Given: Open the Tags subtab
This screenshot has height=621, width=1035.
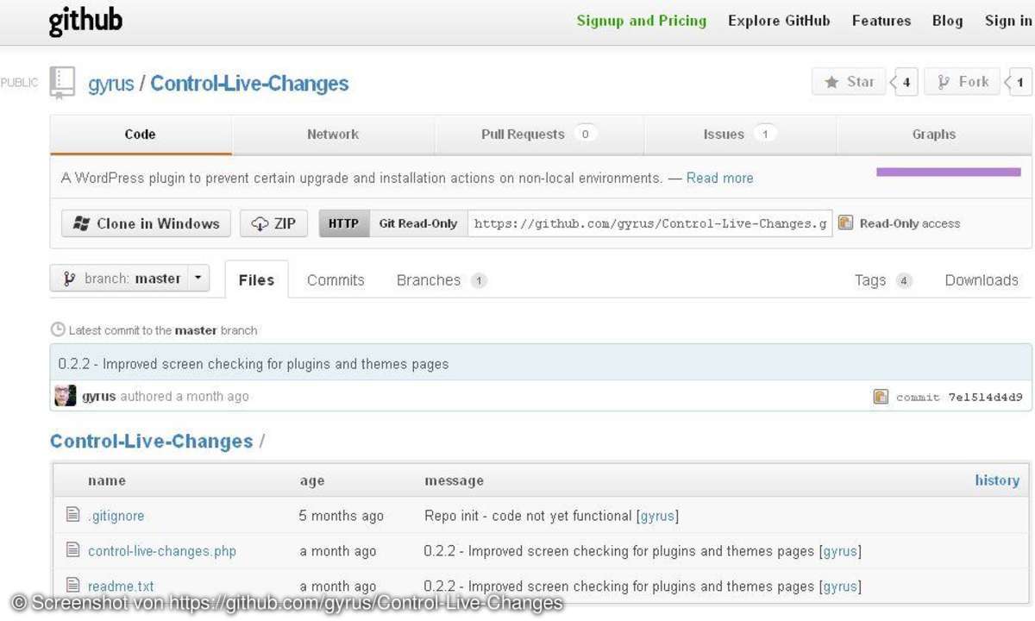Looking at the screenshot, I should pyautogui.click(x=883, y=280).
